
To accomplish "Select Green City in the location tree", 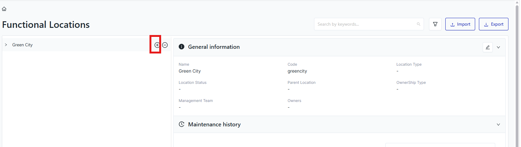I will (x=22, y=45).
